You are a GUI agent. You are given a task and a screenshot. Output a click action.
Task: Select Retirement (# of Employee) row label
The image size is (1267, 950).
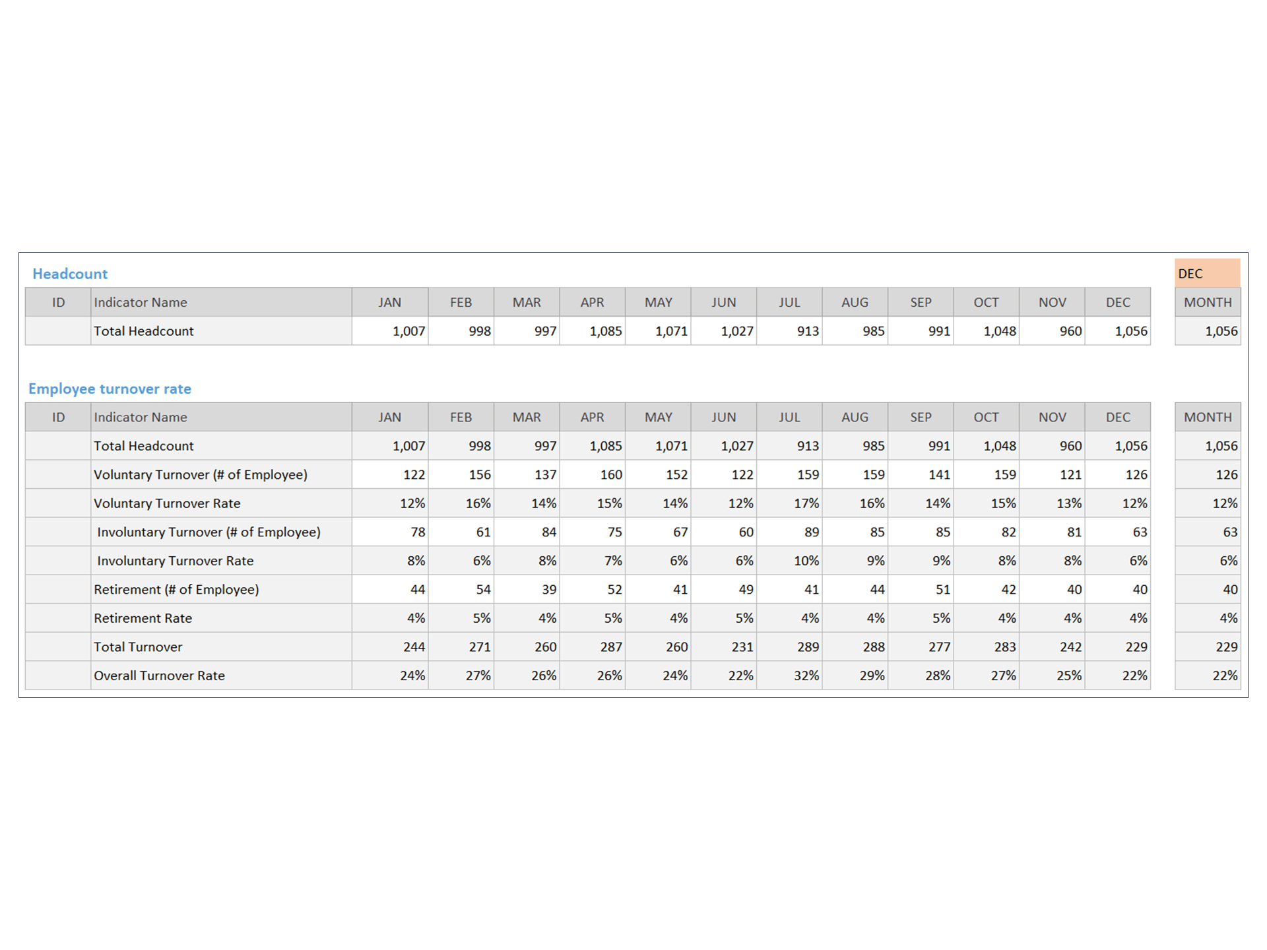click(x=221, y=589)
